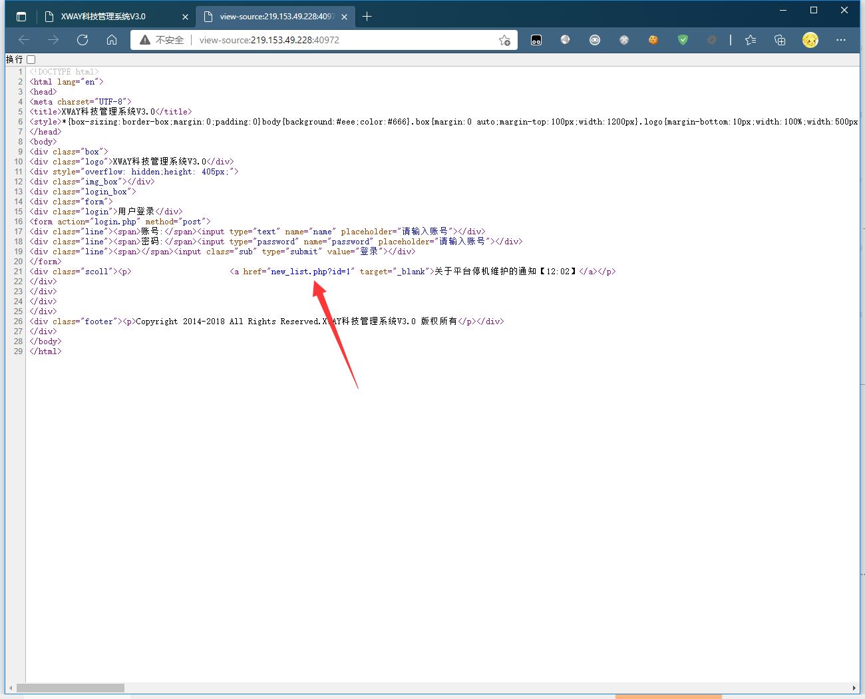
Task: Open the Tampermonkey extension icon
Action: coord(536,40)
